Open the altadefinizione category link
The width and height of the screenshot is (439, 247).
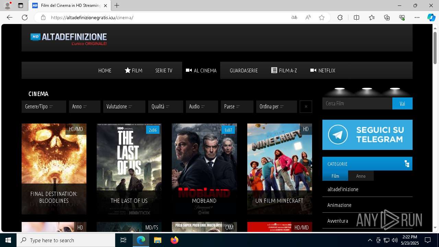(x=343, y=189)
